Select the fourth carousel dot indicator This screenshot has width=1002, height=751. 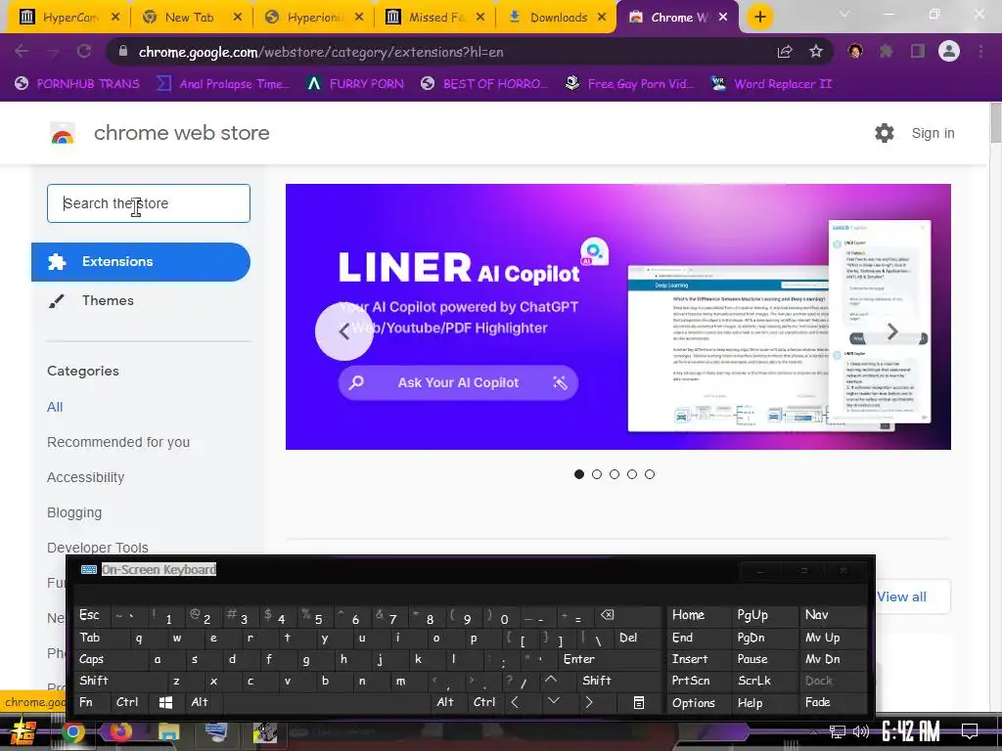pos(632,474)
